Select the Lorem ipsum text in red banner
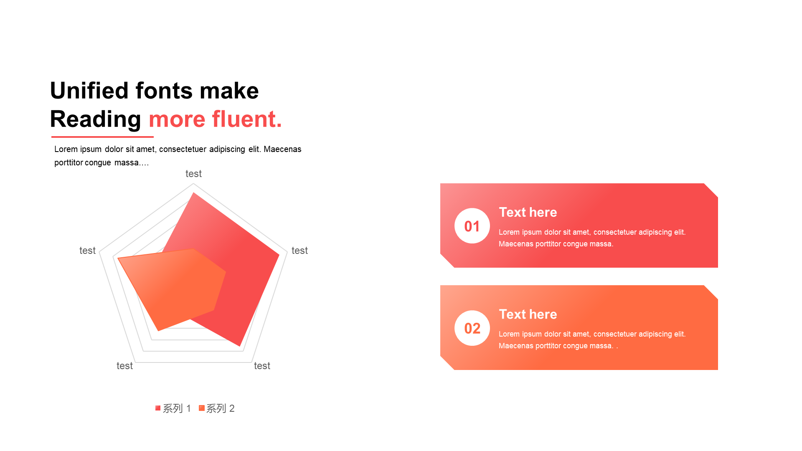The image size is (802, 451). pos(592,238)
